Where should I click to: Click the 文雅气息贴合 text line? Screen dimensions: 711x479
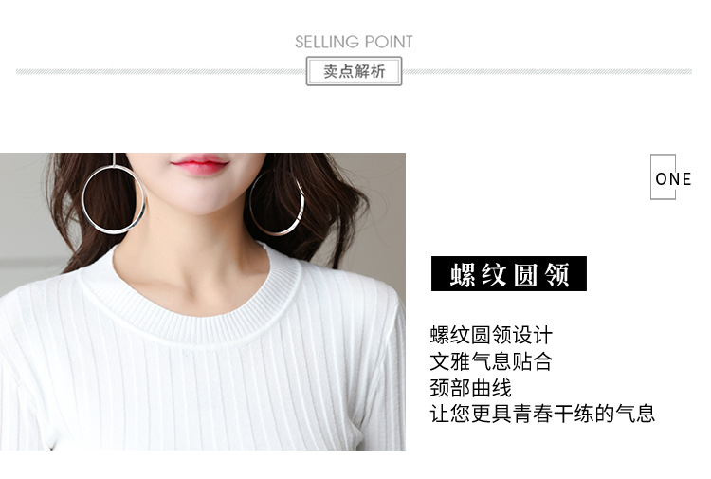491,361
